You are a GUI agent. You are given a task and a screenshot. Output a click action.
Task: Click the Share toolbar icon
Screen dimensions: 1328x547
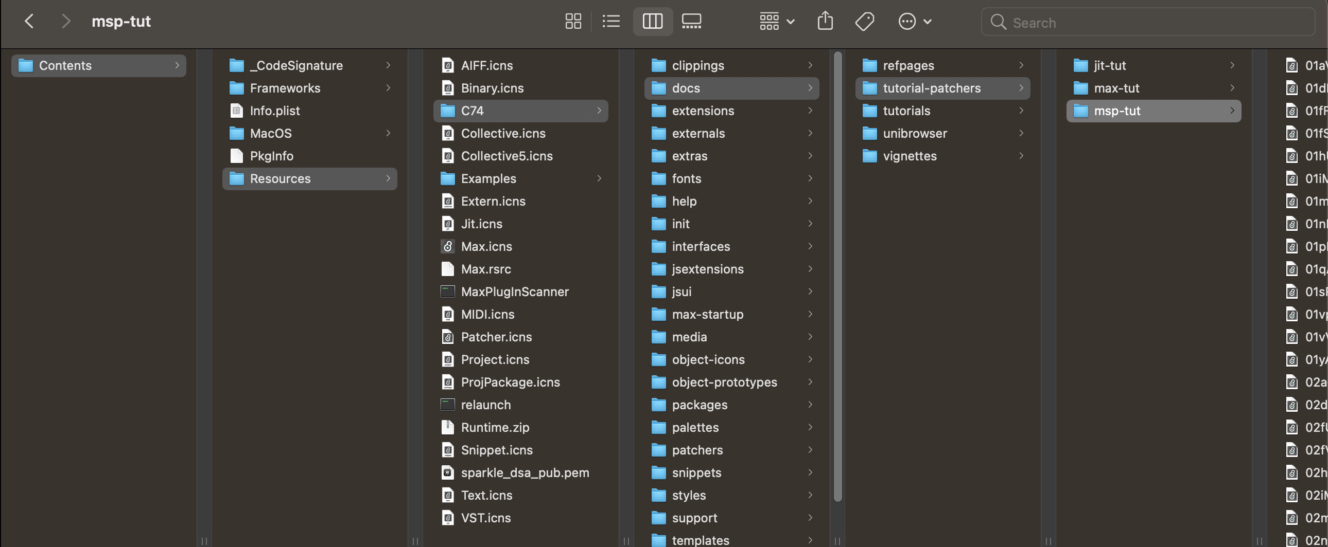pyautogui.click(x=825, y=21)
